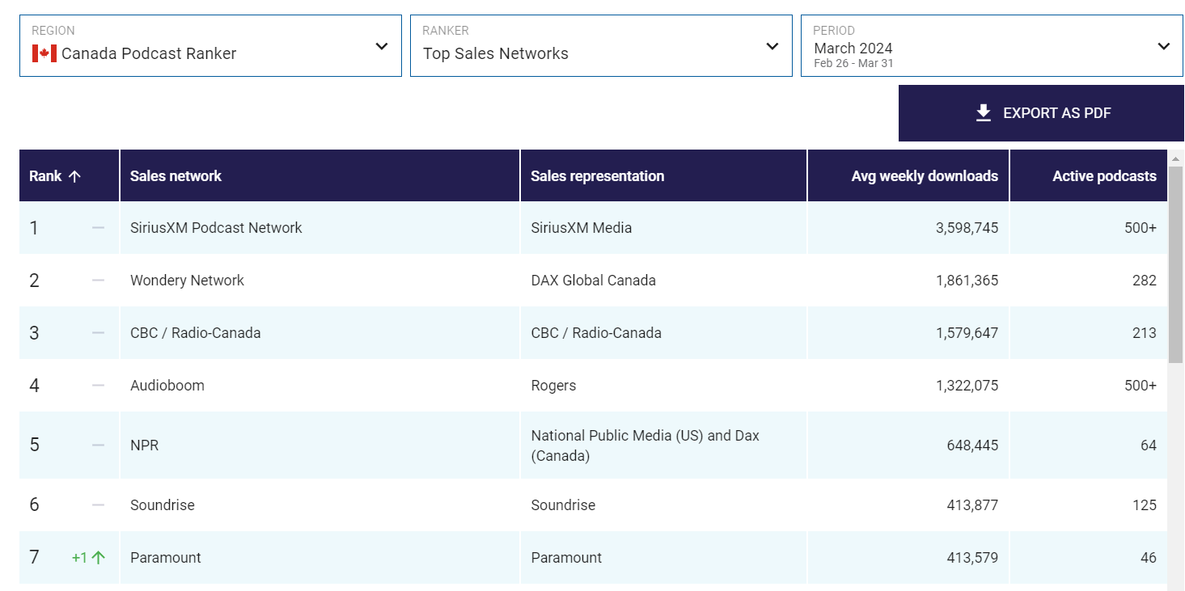Open the Region dropdown
1185x591 pixels.
click(x=210, y=46)
